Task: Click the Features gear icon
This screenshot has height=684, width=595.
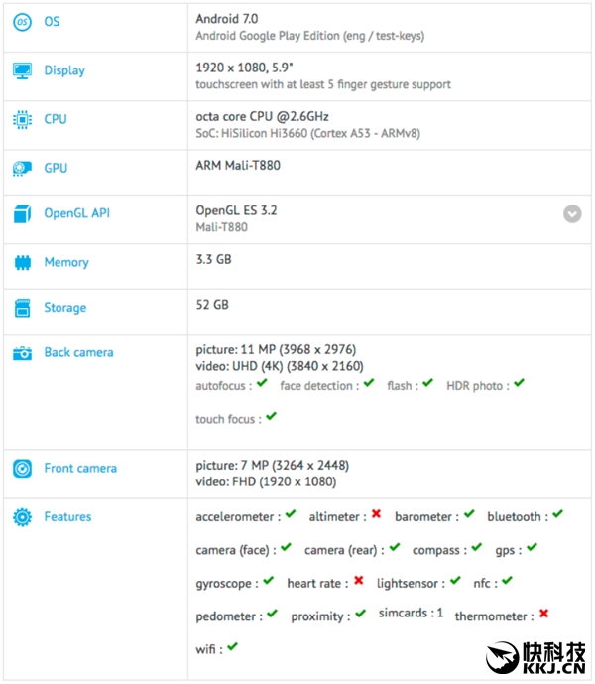Action: tap(22, 517)
